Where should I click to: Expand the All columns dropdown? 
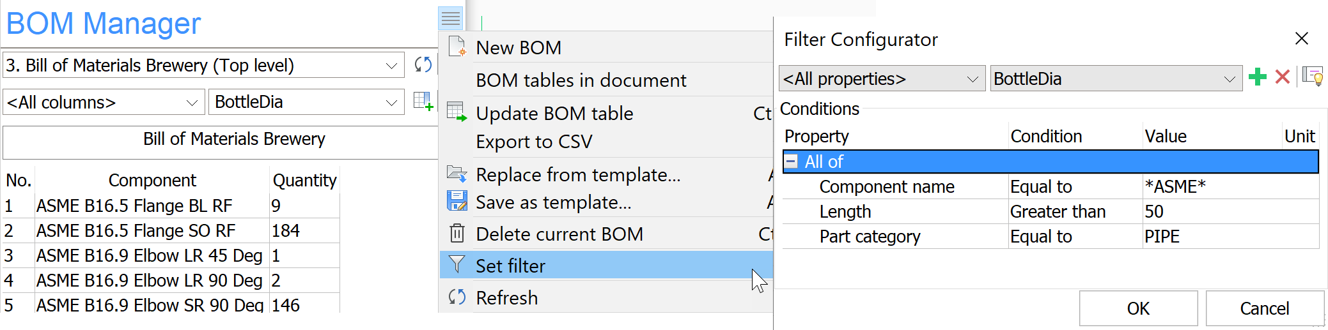coord(191,102)
